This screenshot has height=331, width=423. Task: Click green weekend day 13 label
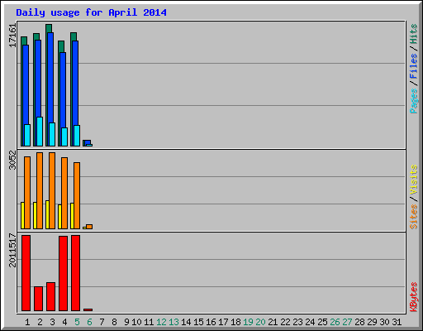pyautogui.click(x=173, y=322)
